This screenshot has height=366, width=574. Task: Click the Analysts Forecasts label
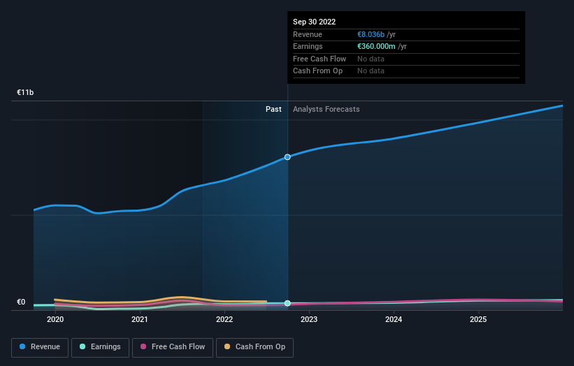click(327, 109)
